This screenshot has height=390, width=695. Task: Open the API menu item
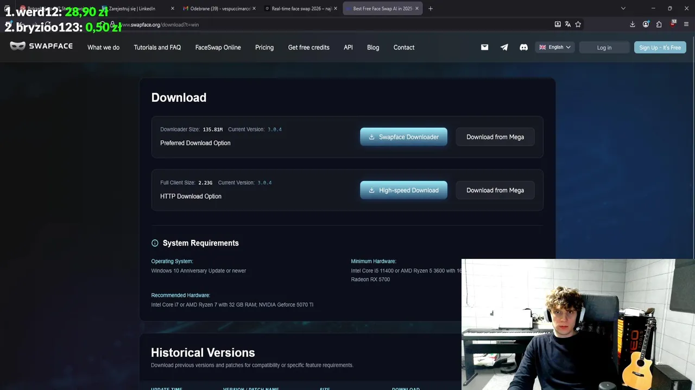[348, 48]
